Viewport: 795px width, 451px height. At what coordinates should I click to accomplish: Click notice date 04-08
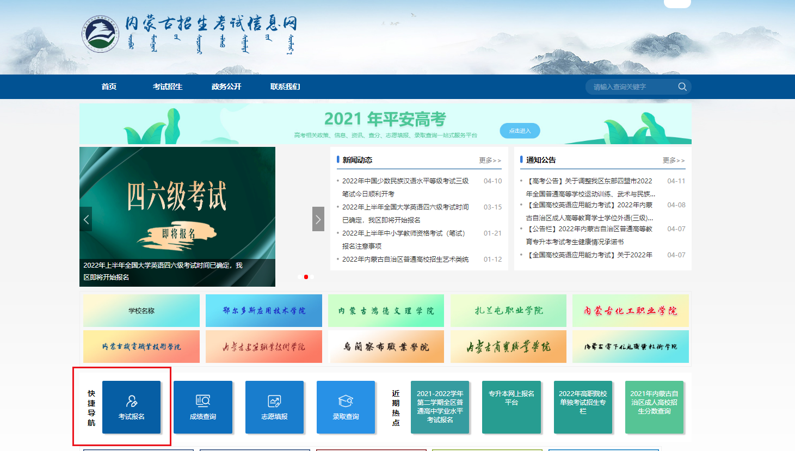(x=676, y=205)
